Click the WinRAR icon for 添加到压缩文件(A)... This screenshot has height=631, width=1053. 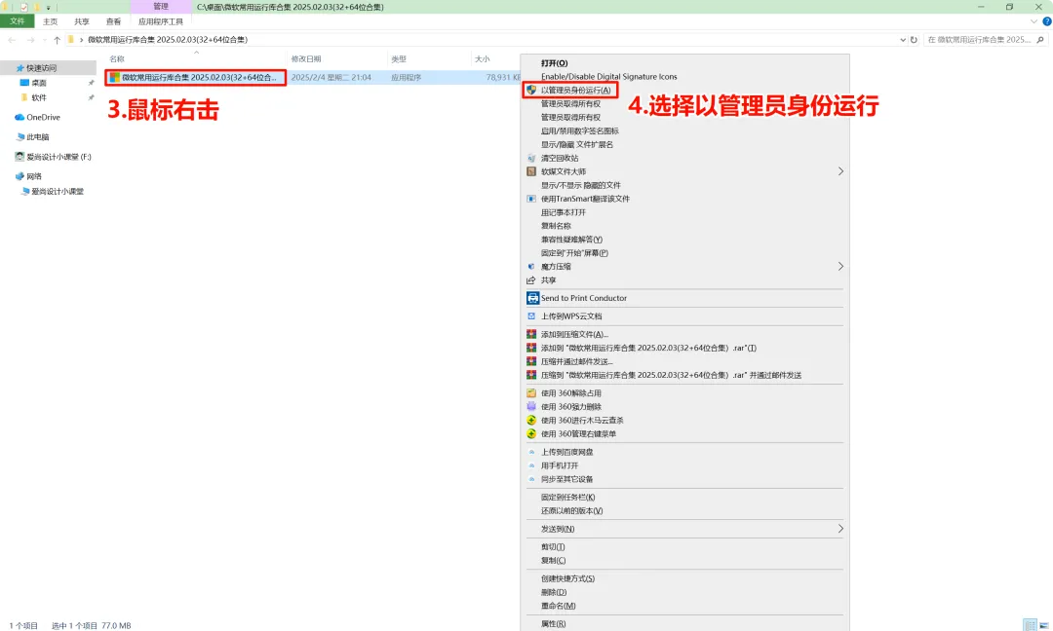click(531, 335)
